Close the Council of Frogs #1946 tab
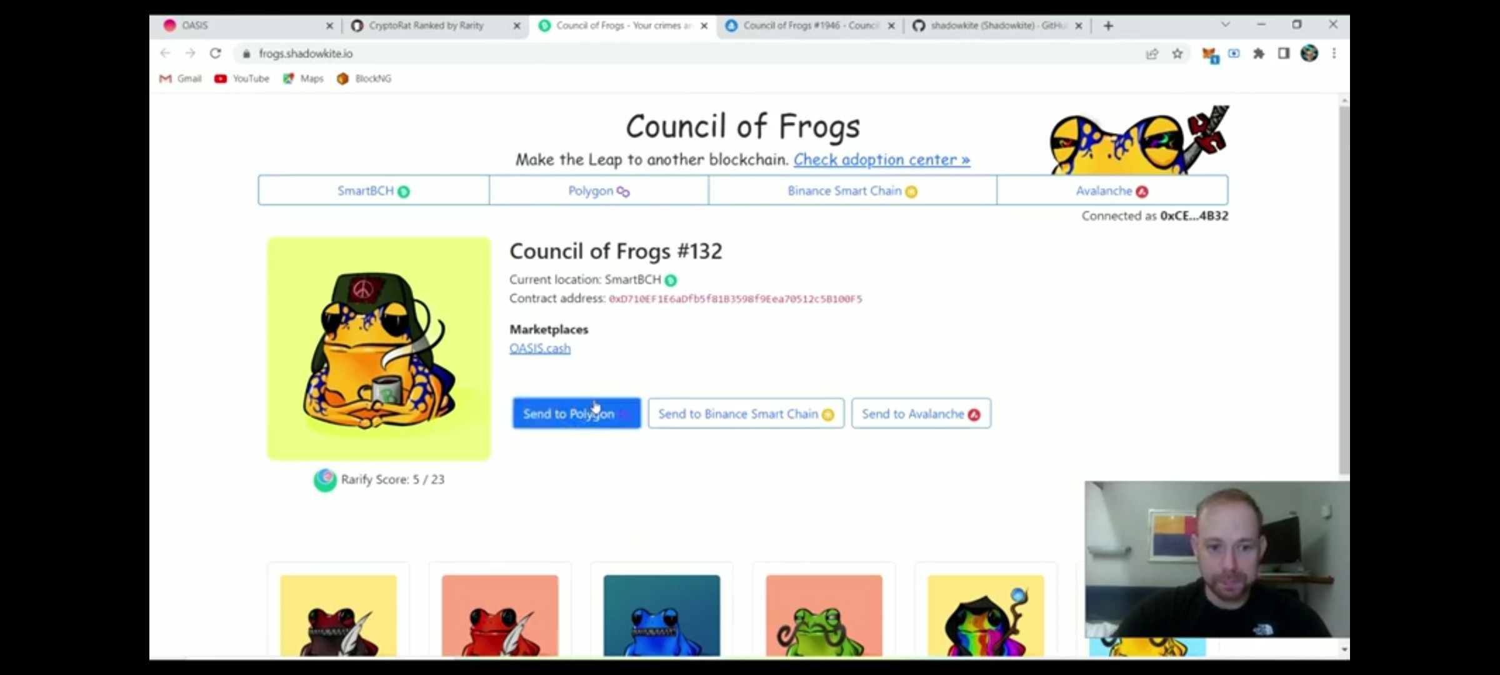Image resolution: width=1500 pixels, height=675 pixels. pos(891,26)
